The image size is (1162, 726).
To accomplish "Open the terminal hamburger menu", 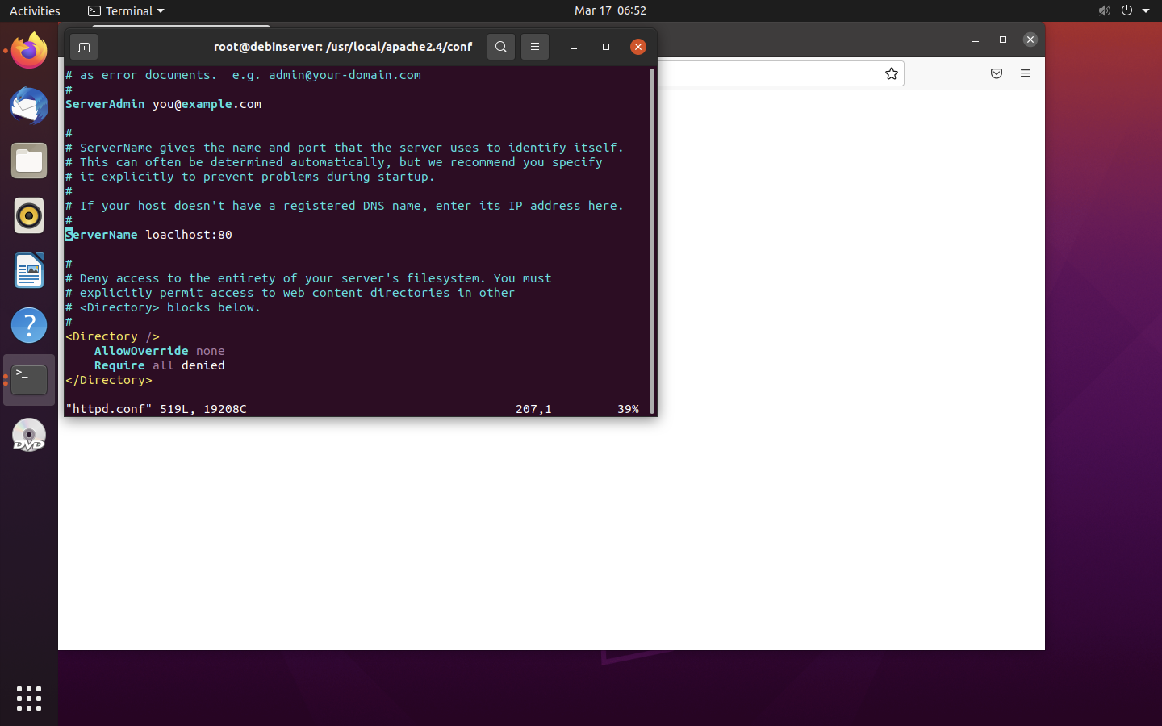I will pyautogui.click(x=535, y=47).
